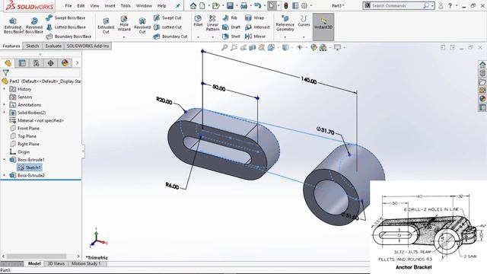Collapse the Boss-Extrude1 node
The width and height of the screenshot is (487, 274).
(x=5, y=160)
